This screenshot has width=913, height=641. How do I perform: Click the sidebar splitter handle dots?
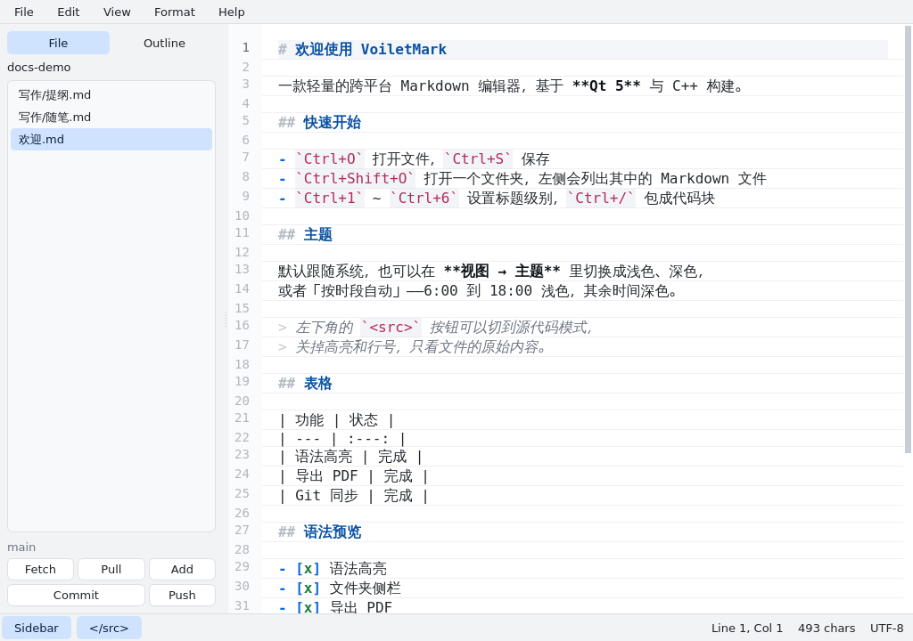point(226,320)
